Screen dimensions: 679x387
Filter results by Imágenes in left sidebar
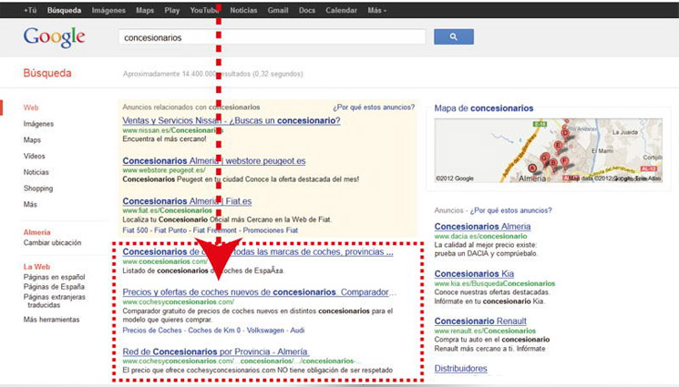38,124
